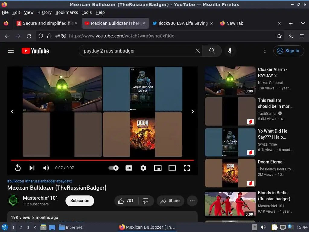Open a new browser tab plus button
309x232 pixels.
coord(291,24)
